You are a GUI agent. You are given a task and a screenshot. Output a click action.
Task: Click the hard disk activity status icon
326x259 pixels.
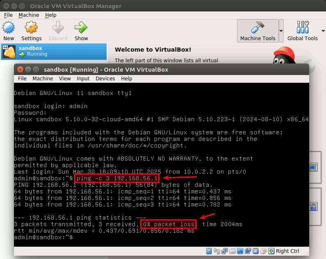tap(209, 251)
